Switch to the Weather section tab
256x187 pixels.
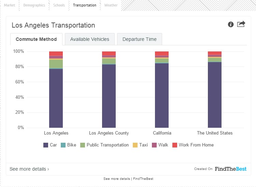[111, 5]
